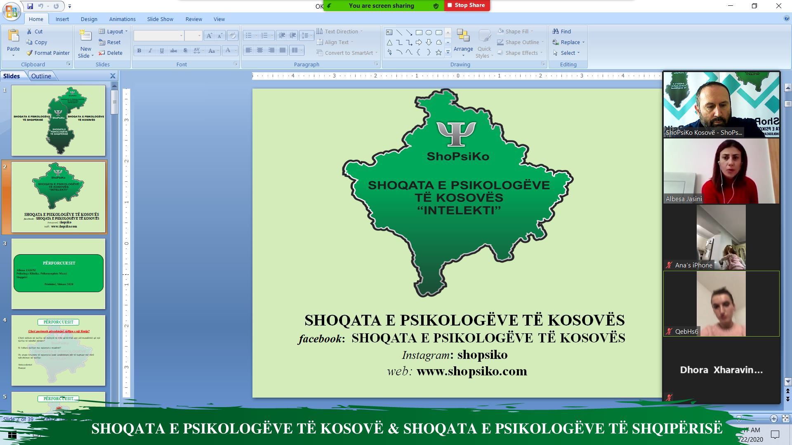Increase font size with Grow Font
Image resolution: width=792 pixels, height=445 pixels.
click(209, 36)
